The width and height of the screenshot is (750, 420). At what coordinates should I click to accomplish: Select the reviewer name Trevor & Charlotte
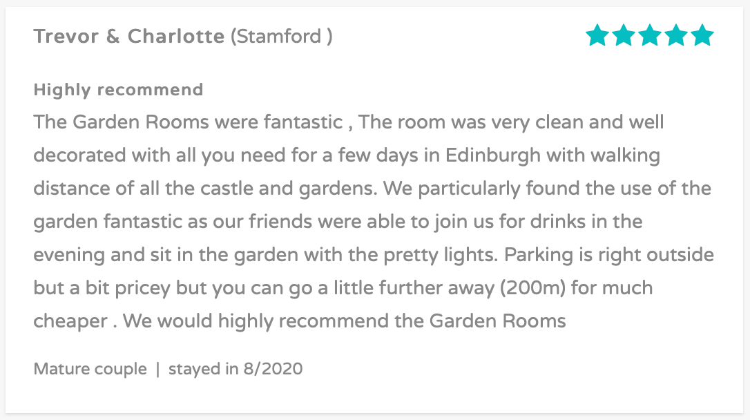[x=128, y=37]
